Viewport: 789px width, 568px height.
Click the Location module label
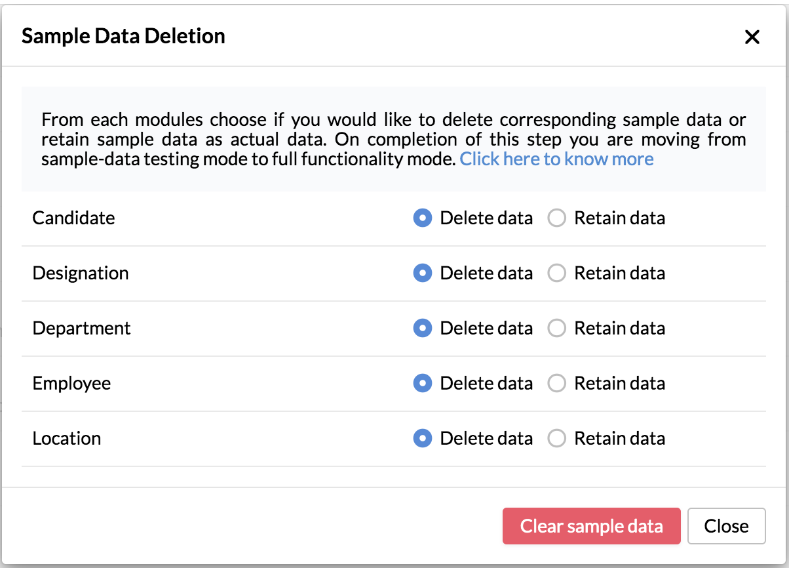coord(67,439)
